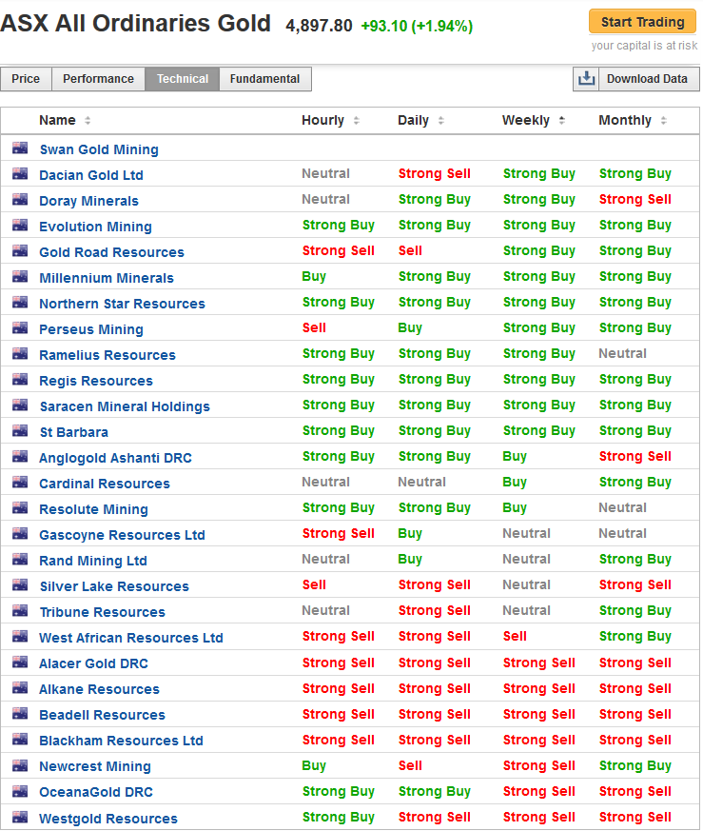703x831 pixels.
Task: Click the flag icon next to St Barbara
Action: [20, 430]
